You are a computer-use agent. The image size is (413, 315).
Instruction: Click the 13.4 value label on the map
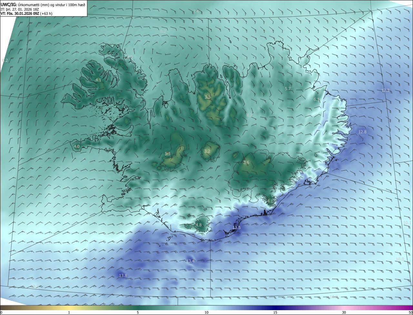[191, 261]
